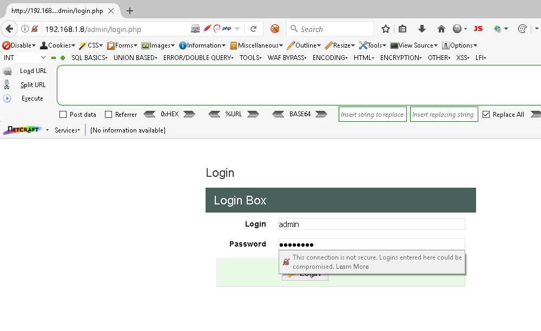Screen dimensions: 541x331
Task: Enable the Post data checkbox
Action: 63,115
